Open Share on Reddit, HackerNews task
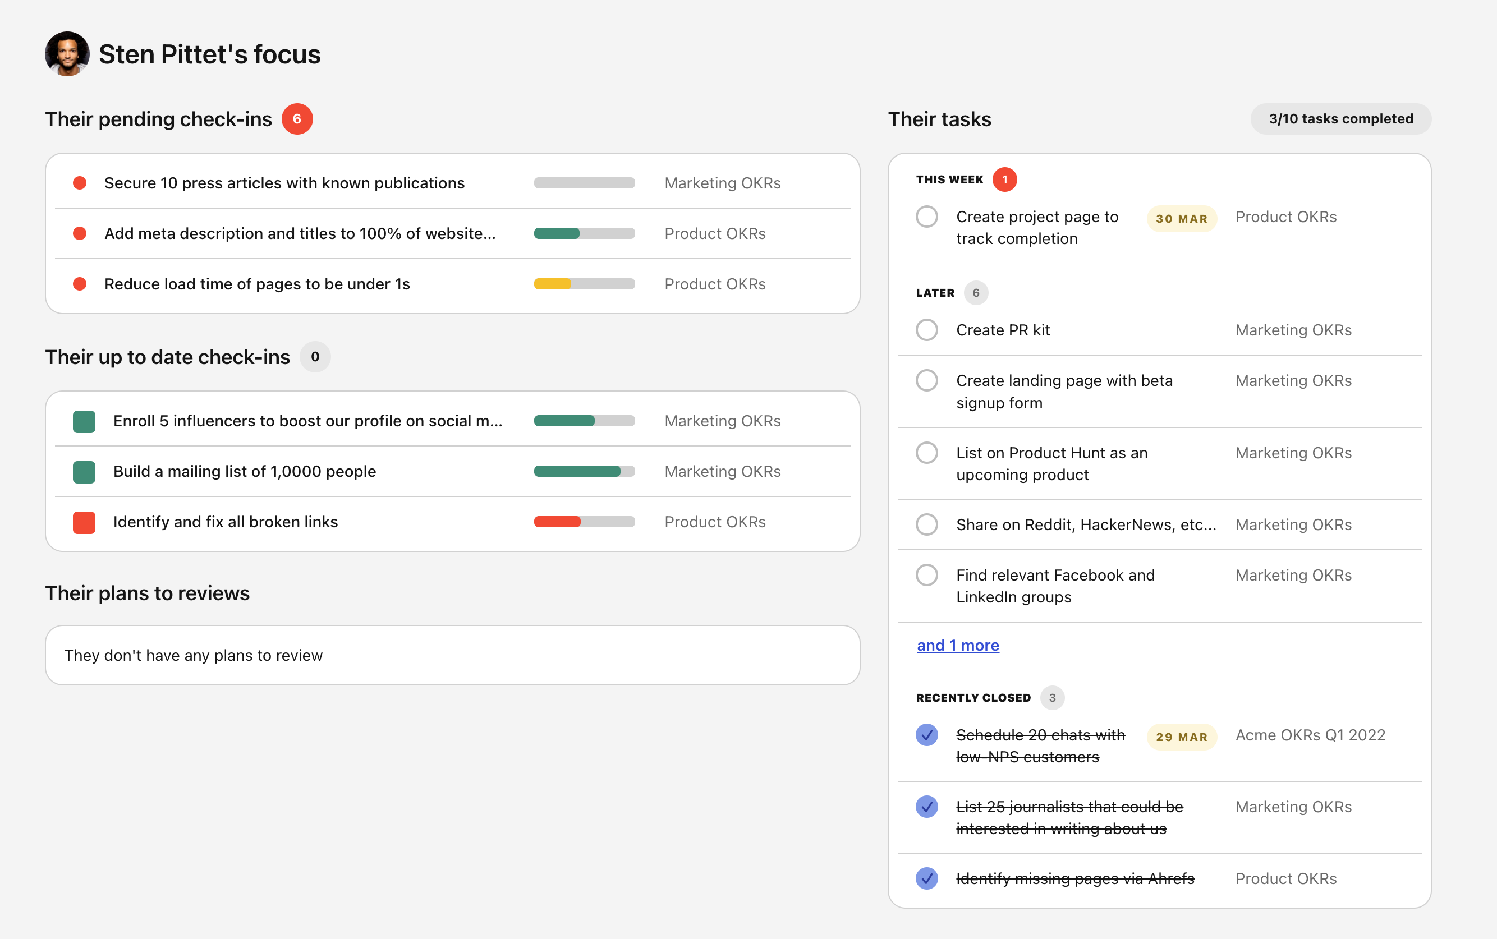This screenshot has height=939, width=1497. tap(1086, 525)
